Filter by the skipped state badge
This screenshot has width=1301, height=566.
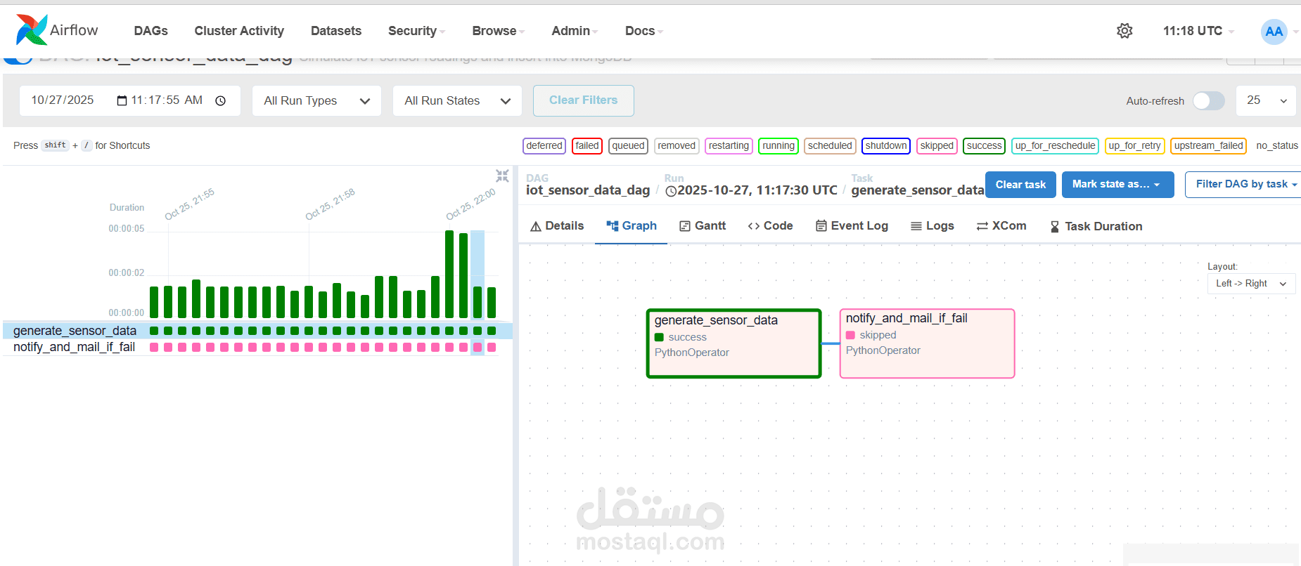[937, 145]
